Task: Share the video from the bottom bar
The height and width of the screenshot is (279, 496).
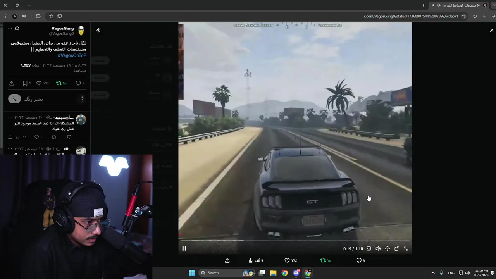Action: coord(227,260)
